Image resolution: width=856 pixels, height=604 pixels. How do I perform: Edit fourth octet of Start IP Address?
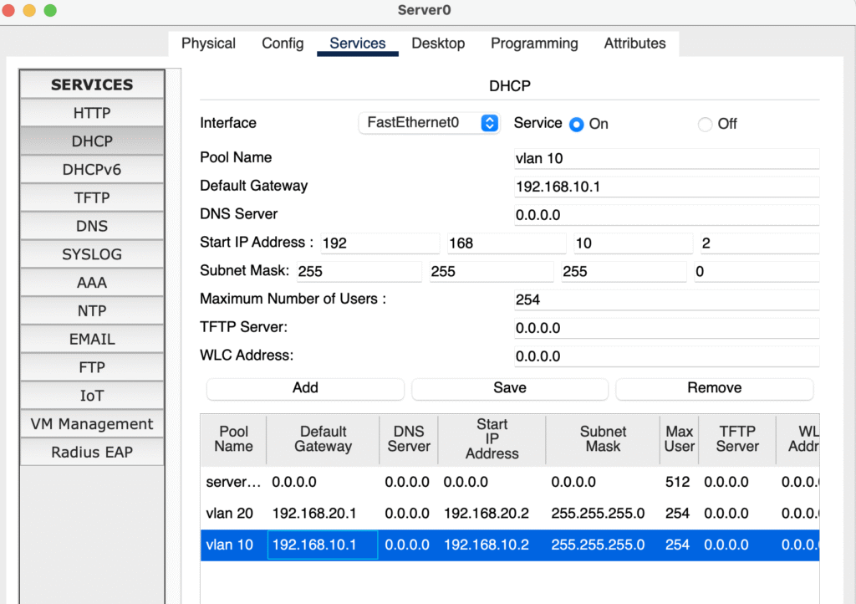pos(760,243)
